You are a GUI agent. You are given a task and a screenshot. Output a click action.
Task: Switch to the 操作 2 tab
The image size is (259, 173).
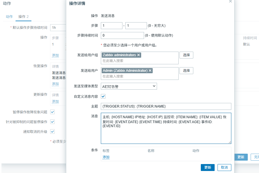[23, 17]
